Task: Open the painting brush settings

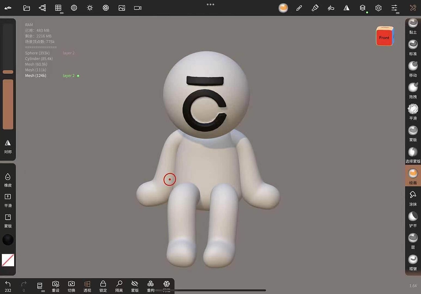Action: [x=315, y=8]
